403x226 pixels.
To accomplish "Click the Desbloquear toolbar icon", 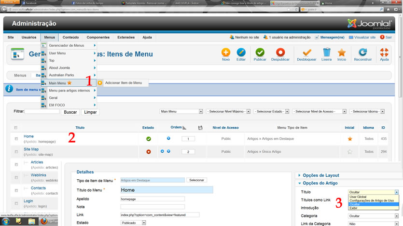I will point(306,52).
